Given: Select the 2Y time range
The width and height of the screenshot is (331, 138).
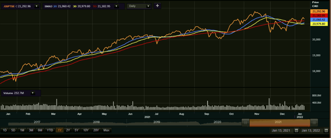Looking at the screenshot, I should [x=68, y=130].
